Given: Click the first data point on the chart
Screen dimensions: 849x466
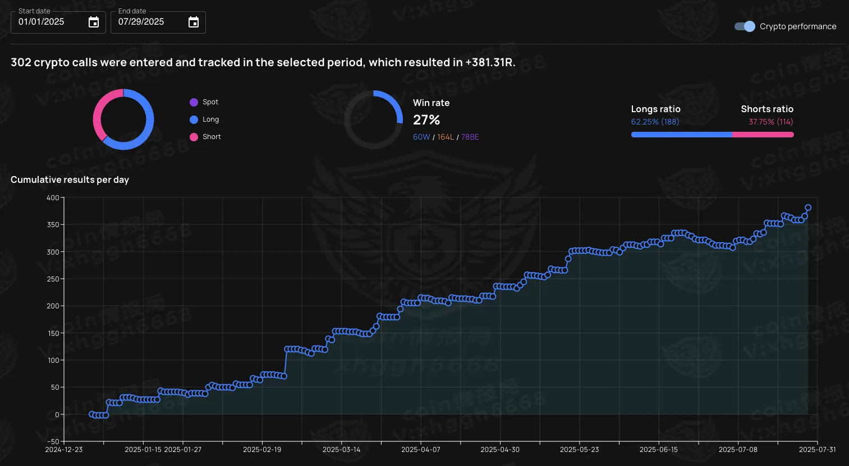Looking at the screenshot, I should [91, 414].
